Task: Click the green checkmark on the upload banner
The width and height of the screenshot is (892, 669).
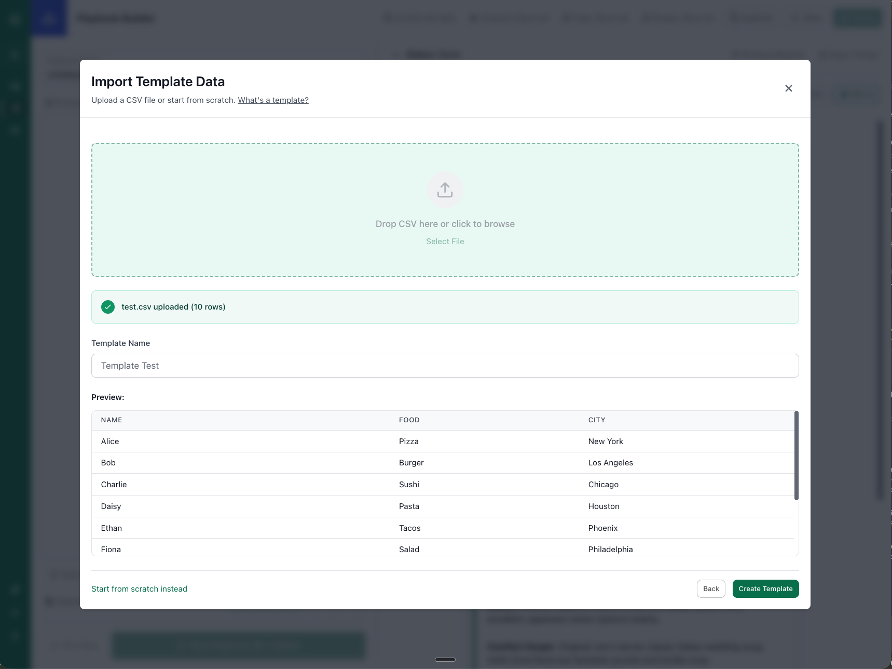Action: pos(107,306)
